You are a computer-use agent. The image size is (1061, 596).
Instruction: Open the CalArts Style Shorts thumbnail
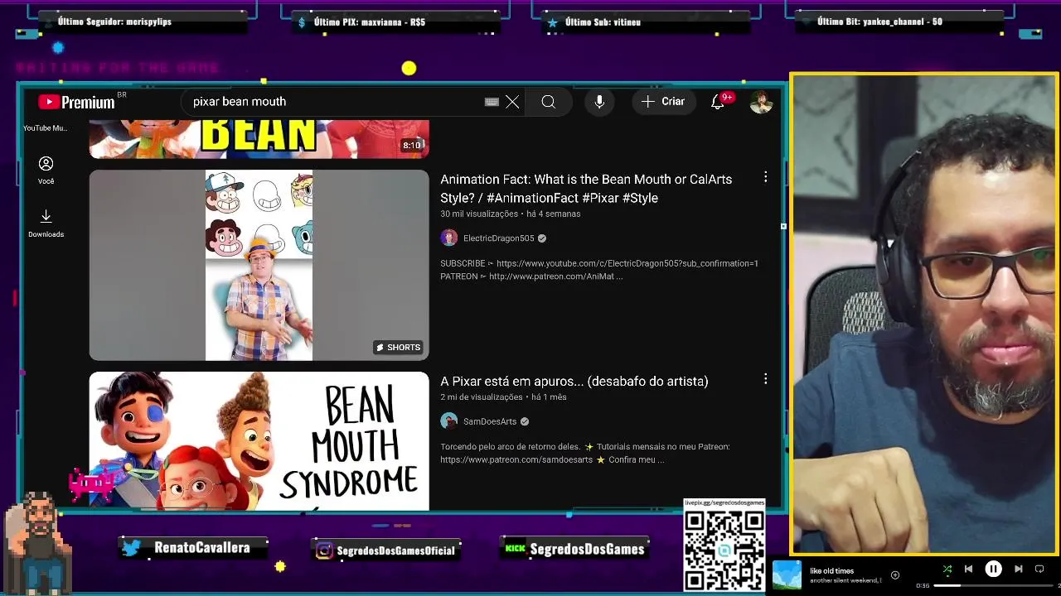[x=259, y=265]
